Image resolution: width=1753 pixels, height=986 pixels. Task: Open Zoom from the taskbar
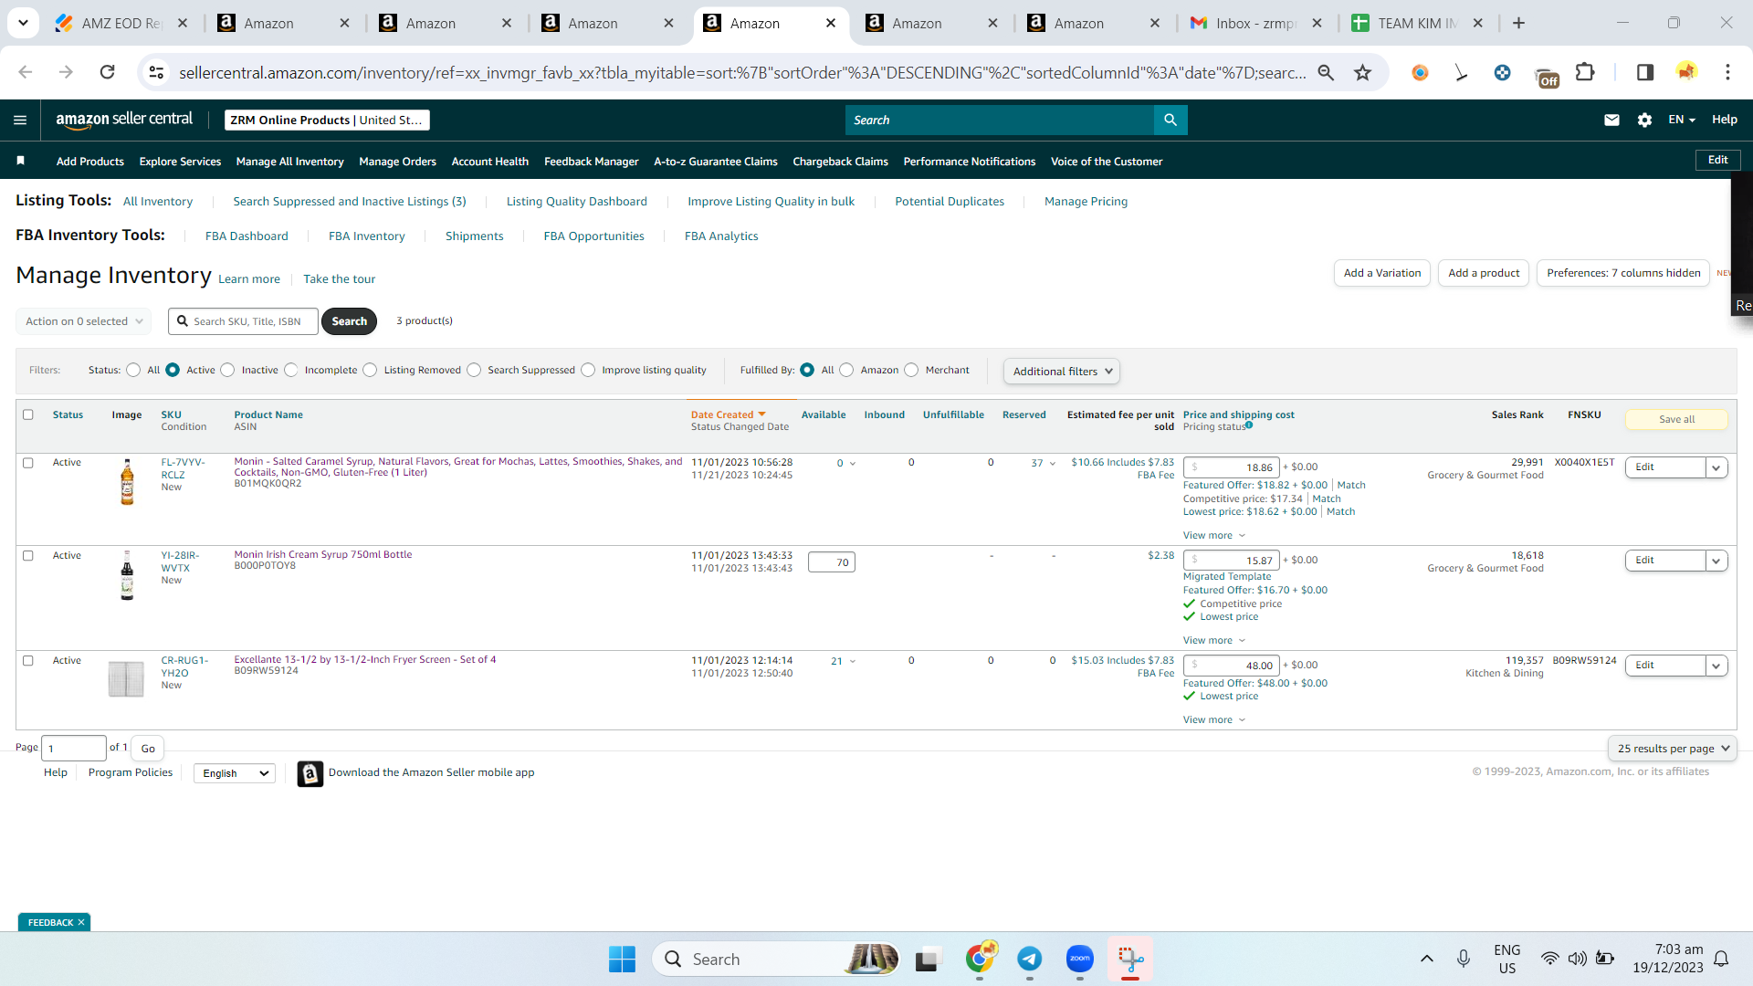point(1080,959)
